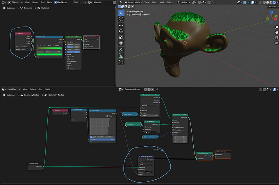Choose the Move tool in viewport toolbar
The height and width of the screenshot is (185, 279).
click(121, 25)
